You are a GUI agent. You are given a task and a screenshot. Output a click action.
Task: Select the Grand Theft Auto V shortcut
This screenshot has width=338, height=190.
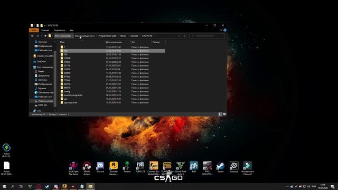coord(181,168)
